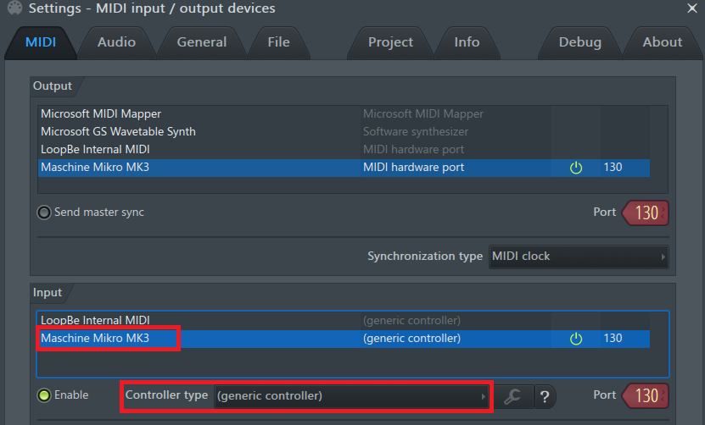Click the question mark help icon
The width and height of the screenshot is (705, 425).
click(x=544, y=395)
